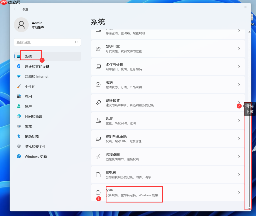The image size is (256, 216).
Task: Select the Personalization brush icon
Action: pyautogui.click(x=19, y=86)
